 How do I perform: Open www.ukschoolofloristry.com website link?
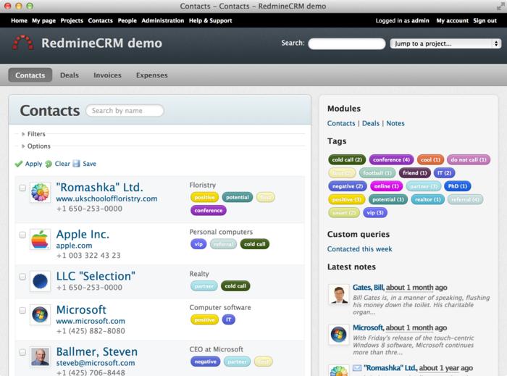(106, 199)
